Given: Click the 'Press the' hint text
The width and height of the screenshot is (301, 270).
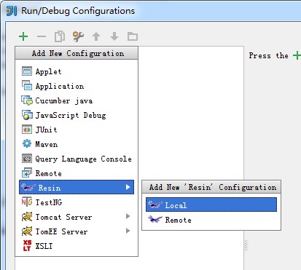Looking at the screenshot, I should click(x=268, y=55).
